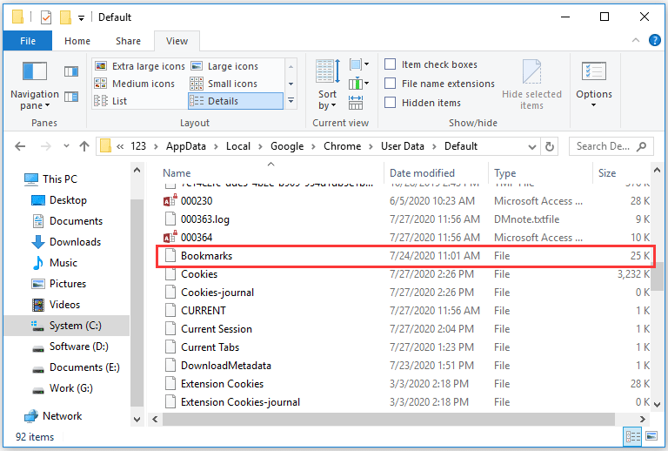Click the horizontal scrollbar track

389,420
